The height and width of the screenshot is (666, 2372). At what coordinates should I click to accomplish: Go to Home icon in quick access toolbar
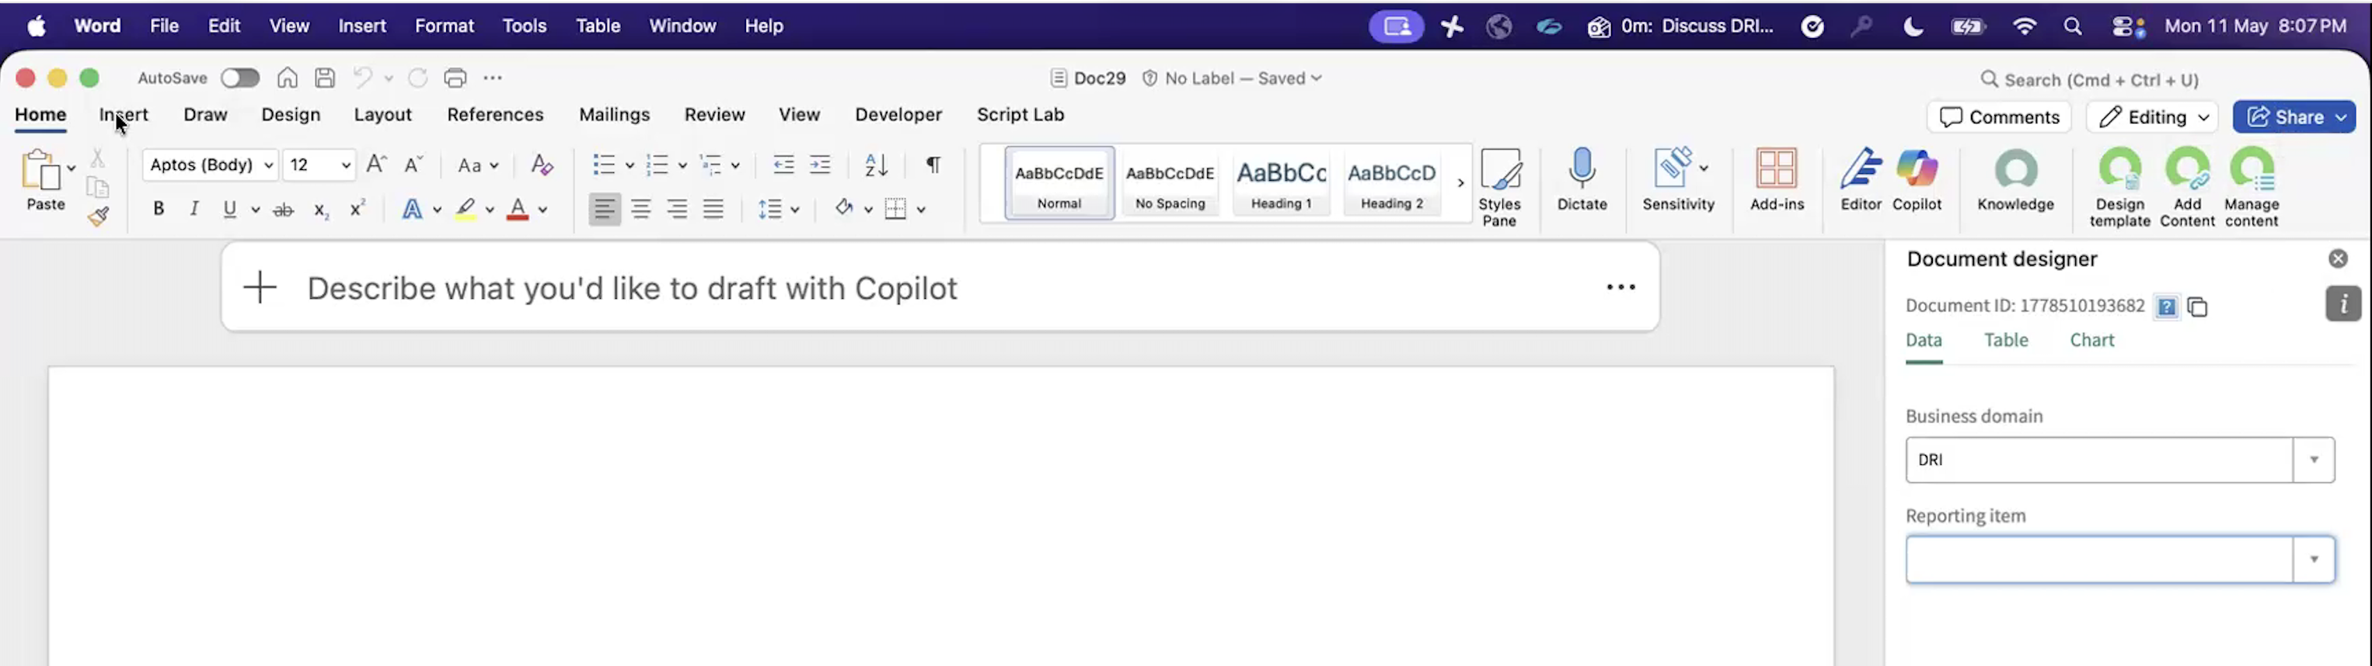tap(288, 78)
